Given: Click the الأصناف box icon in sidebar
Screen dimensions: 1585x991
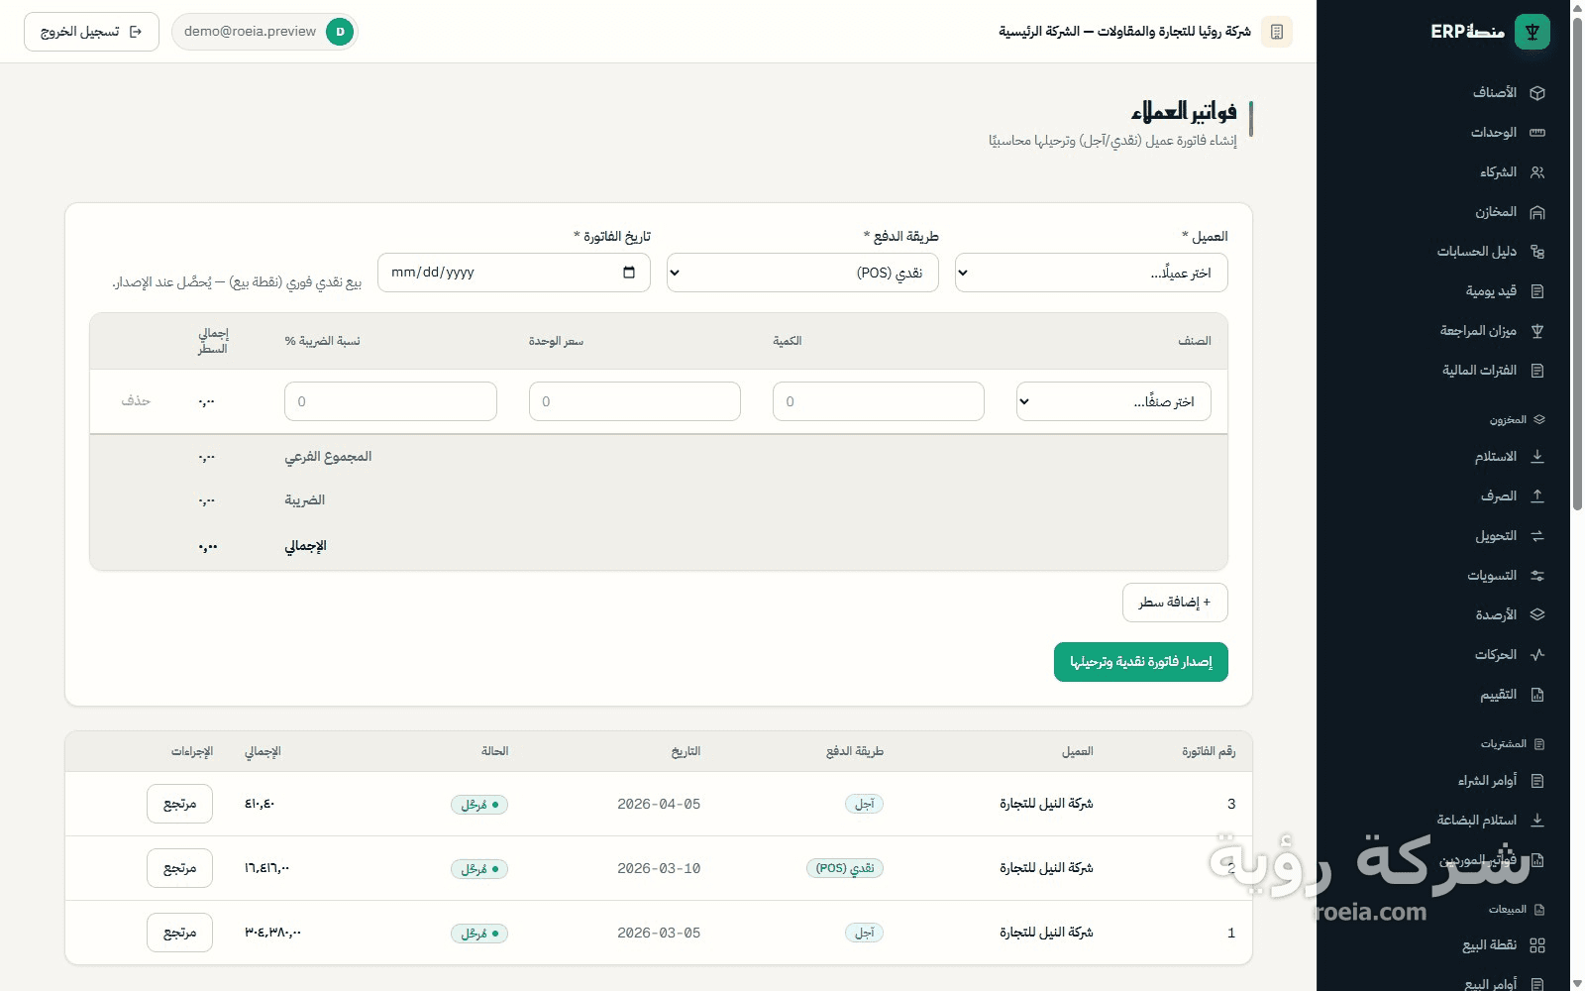Looking at the screenshot, I should pos(1537,93).
